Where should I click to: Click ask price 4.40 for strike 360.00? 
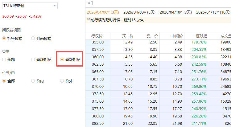pyautogui.click(x=154, y=57)
